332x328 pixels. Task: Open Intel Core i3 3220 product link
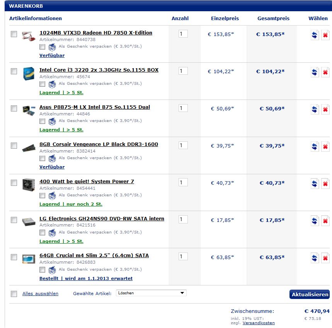click(99, 70)
